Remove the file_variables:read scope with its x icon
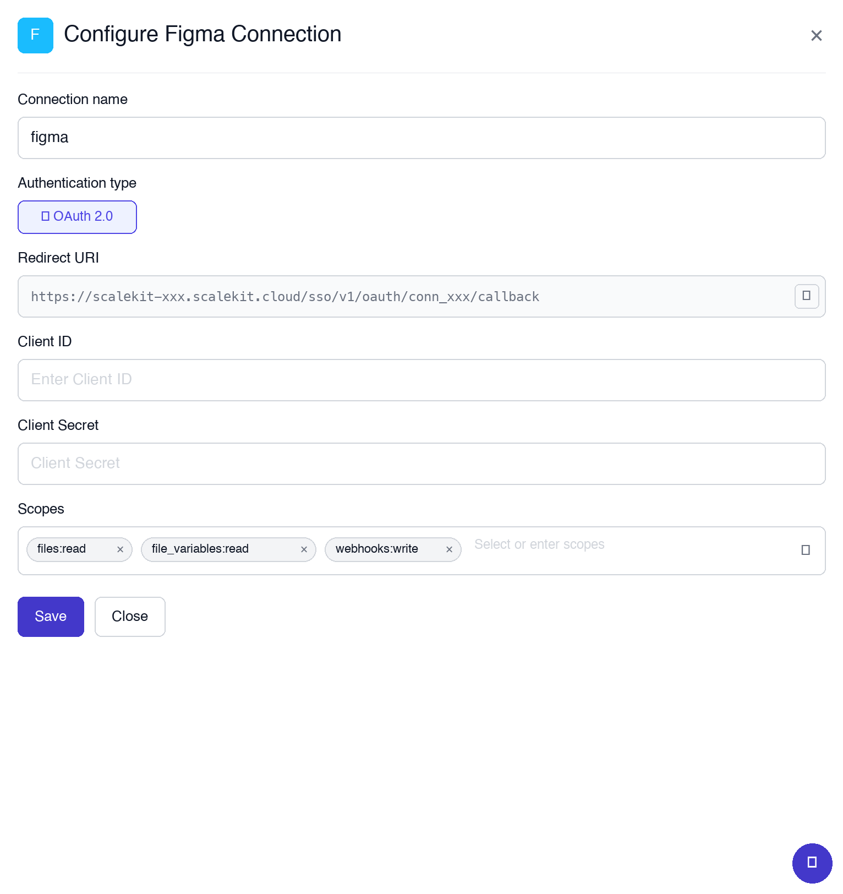843x894 pixels. click(304, 549)
